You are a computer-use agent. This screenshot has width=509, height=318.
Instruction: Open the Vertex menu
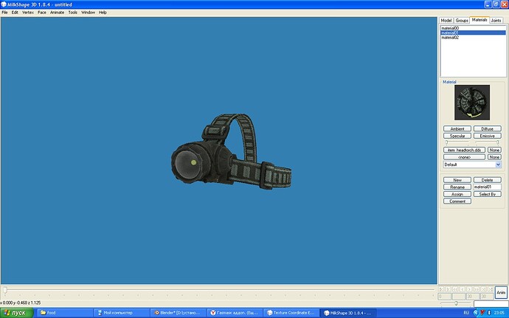(x=28, y=13)
